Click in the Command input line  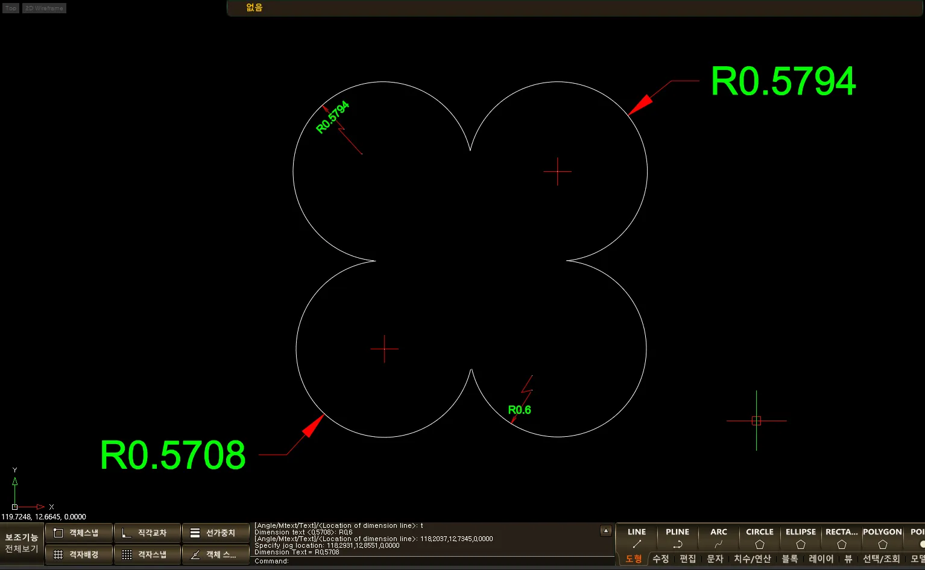click(x=422, y=561)
